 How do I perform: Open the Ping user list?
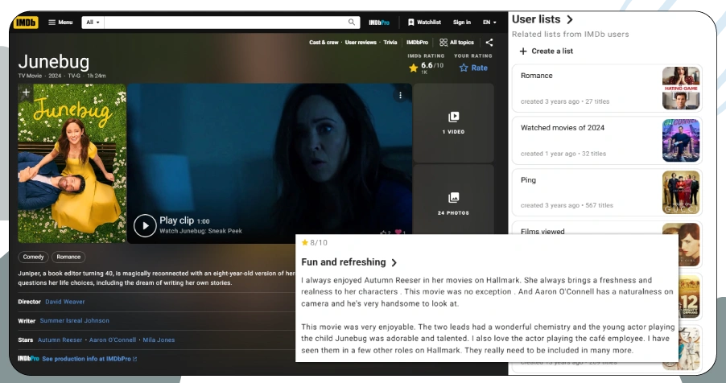[x=528, y=180]
